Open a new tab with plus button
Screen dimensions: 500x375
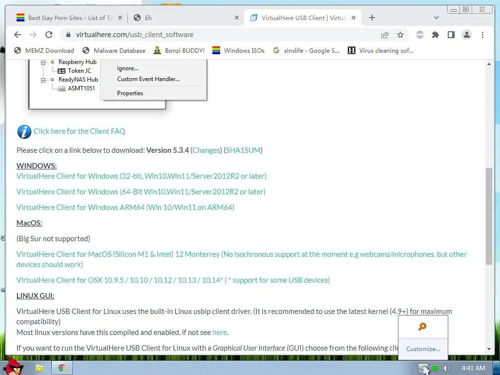point(372,18)
